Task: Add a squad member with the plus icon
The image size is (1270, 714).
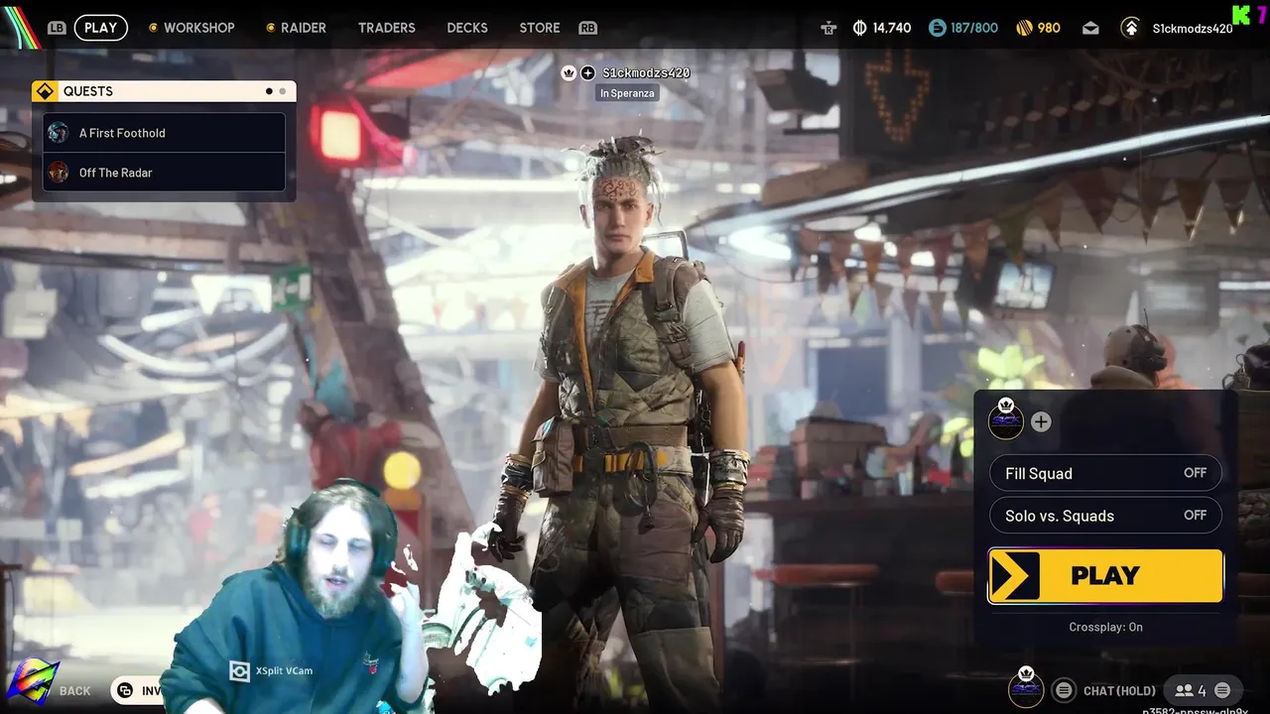Action: 1040,421
